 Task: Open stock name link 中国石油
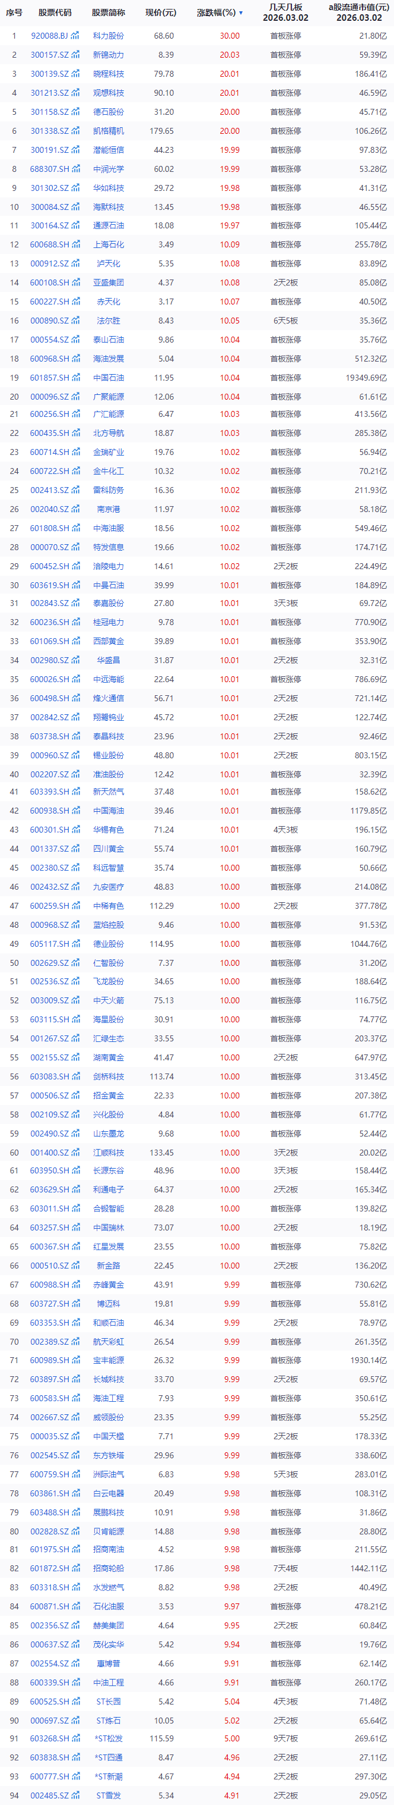pos(108,378)
